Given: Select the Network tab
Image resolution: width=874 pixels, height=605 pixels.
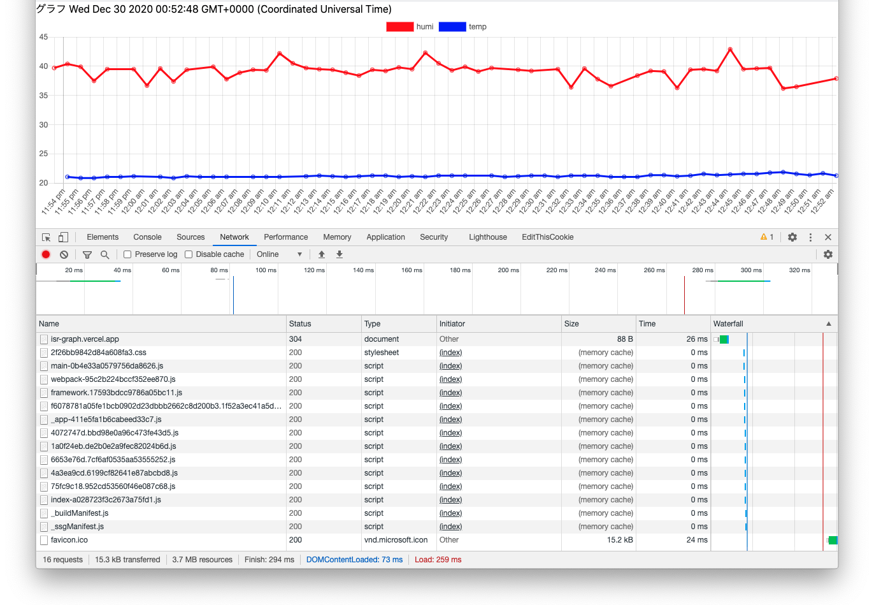Looking at the screenshot, I should click(x=234, y=237).
